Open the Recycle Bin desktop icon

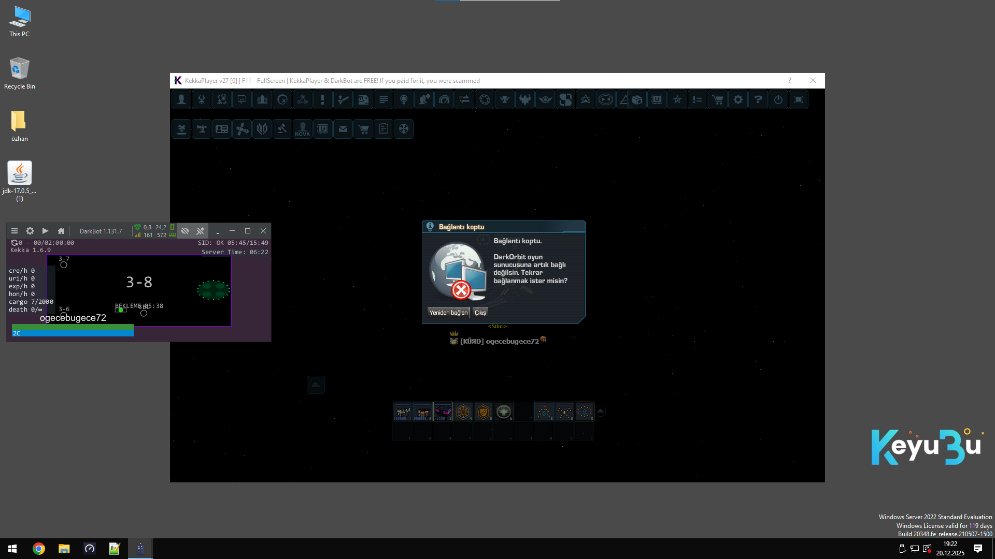(20, 73)
